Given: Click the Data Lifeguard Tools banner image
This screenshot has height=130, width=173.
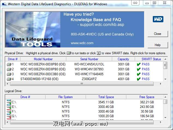Looking at the screenshot, I should click(x=33, y=29).
